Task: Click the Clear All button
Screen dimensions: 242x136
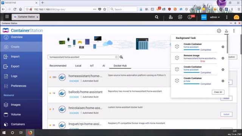Action: [218, 92]
